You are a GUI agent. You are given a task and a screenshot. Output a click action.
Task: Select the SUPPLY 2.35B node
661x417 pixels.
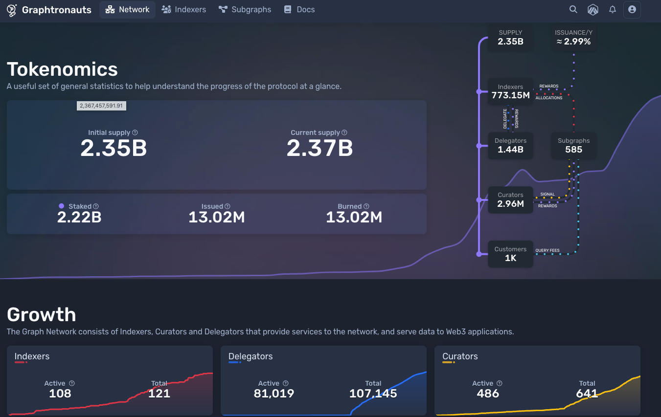pyautogui.click(x=510, y=37)
